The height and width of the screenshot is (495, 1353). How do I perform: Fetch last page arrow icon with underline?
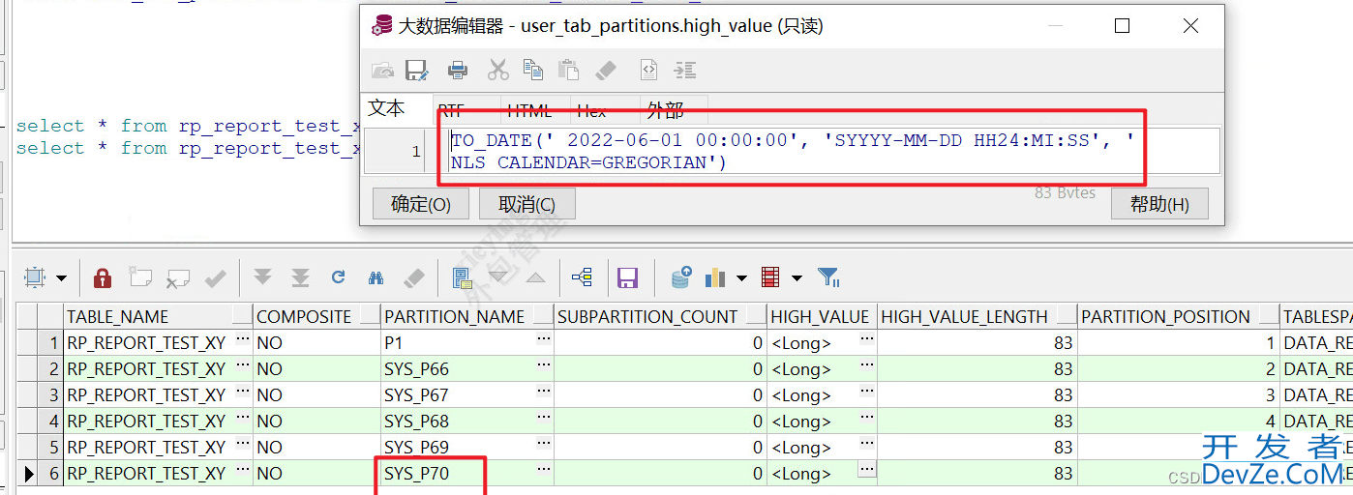tap(300, 278)
